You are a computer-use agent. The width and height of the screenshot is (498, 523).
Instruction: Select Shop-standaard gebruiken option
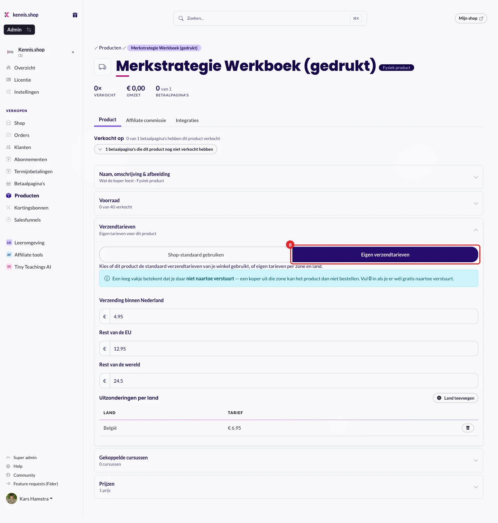pyautogui.click(x=196, y=255)
